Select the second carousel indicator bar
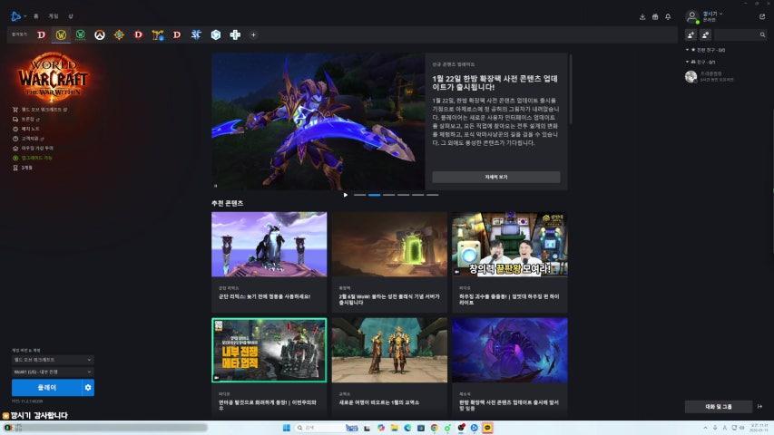Screen dimensions: 774x435 tap(374, 195)
